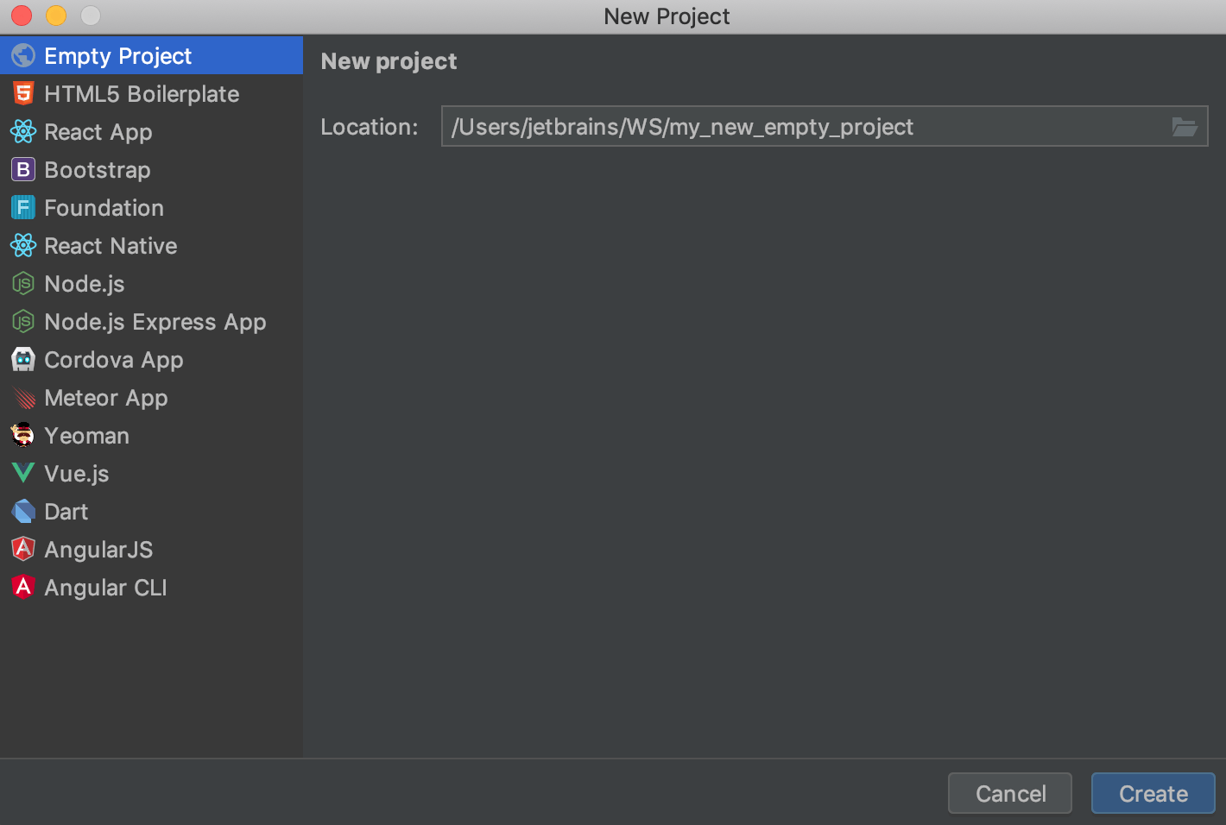Choose Vue.js project type
1226x825 pixels.
click(151, 474)
